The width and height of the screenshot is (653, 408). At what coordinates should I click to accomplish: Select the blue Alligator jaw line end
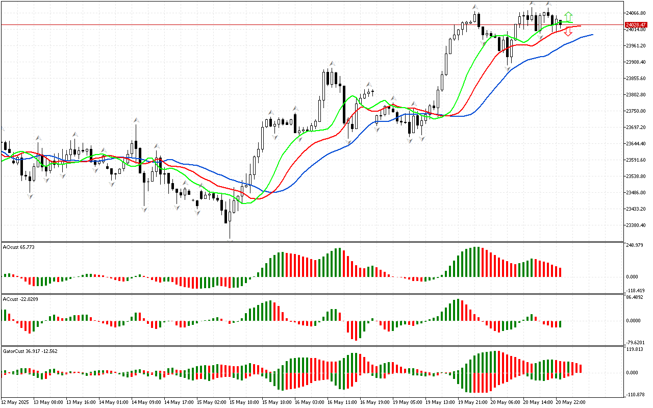pyautogui.click(x=592, y=35)
